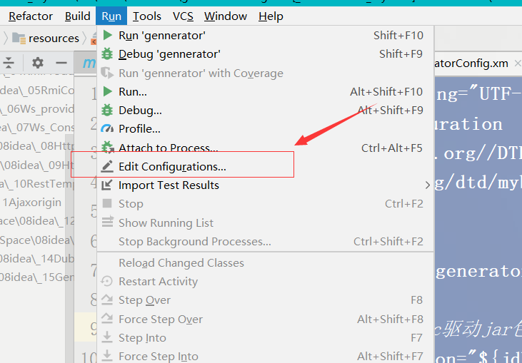Open the VCS menu
The width and height of the screenshot is (522, 363).
point(183,16)
